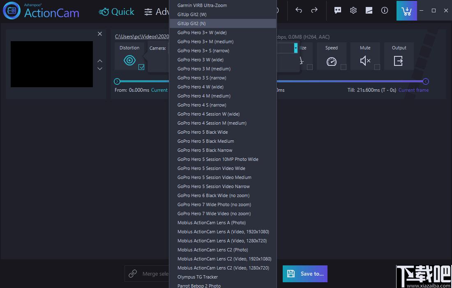Select GoPro Hero 3+ W (wide)
The height and width of the screenshot is (288, 452).
point(223,33)
